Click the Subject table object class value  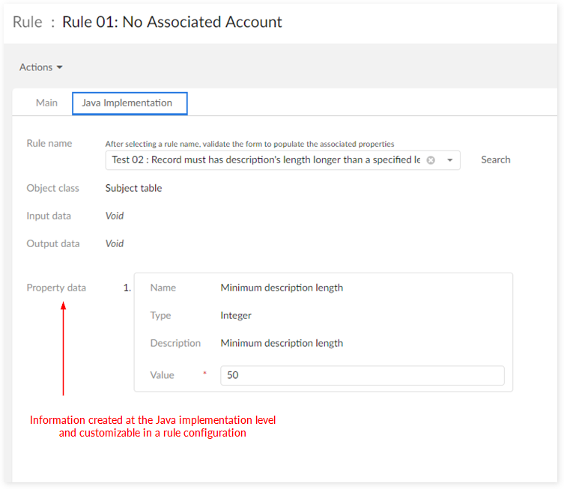(x=133, y=188)
